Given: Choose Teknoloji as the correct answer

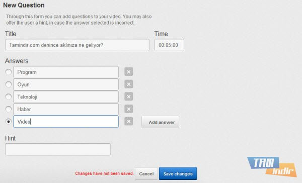Looking at the screenshot, I should [x=9, y=97].
